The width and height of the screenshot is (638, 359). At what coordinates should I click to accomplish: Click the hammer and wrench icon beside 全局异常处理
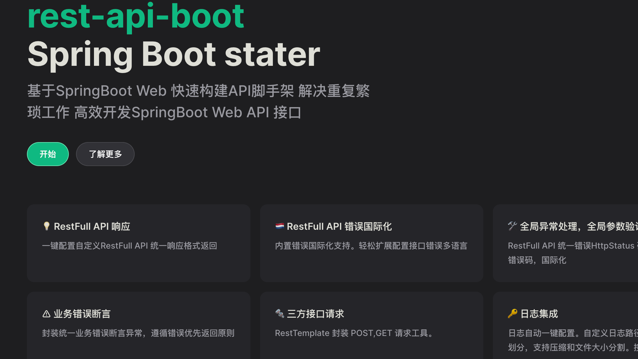(x=512, y=226)
